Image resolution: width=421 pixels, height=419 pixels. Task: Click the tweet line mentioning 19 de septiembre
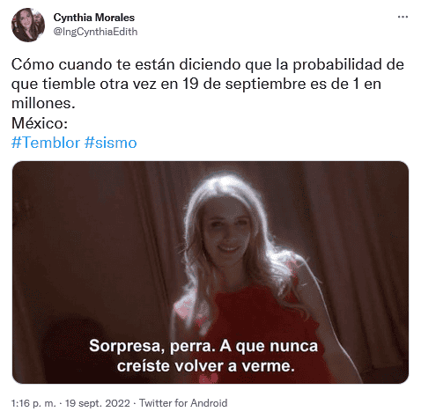pos(196,85)
